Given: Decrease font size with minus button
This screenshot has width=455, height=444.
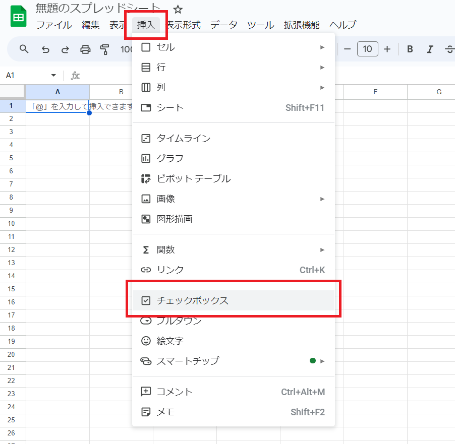Looking at the screenshot, I should [347, 49].
